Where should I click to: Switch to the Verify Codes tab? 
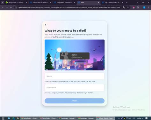coord(16,3)
